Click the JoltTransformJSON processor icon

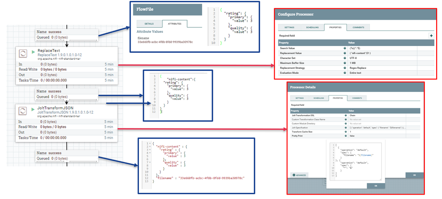pyautogui.click(x=23, y=111)
